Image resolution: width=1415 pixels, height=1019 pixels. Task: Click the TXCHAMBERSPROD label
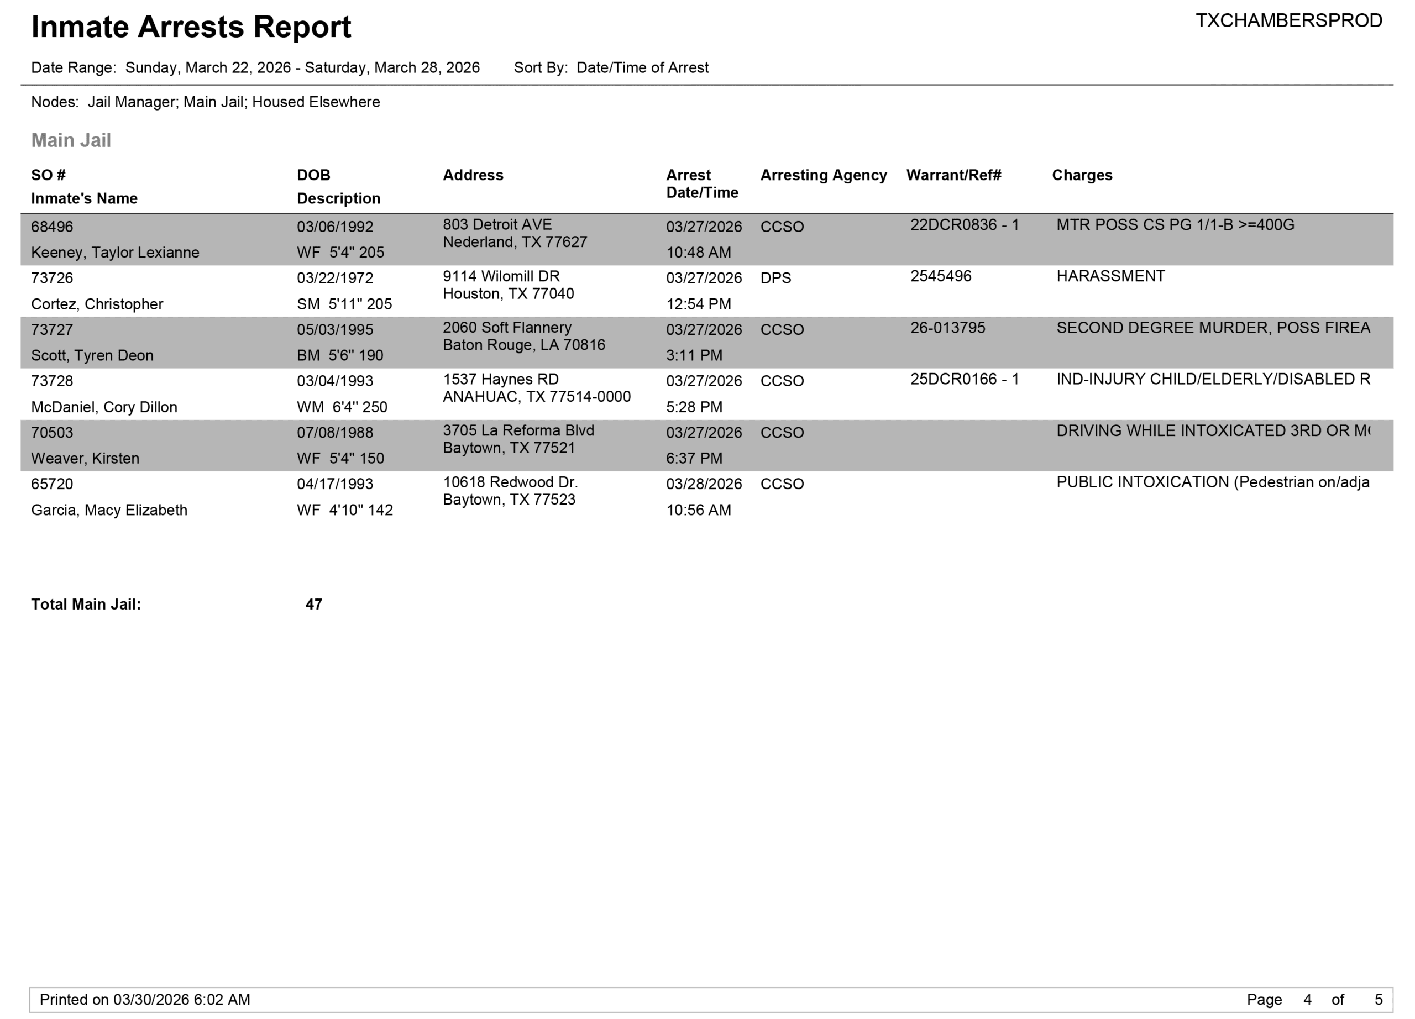(x=1288, y=21)
